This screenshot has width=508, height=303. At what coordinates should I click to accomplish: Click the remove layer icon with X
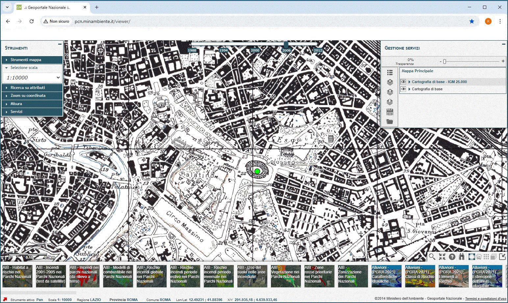tap(390, 82)
